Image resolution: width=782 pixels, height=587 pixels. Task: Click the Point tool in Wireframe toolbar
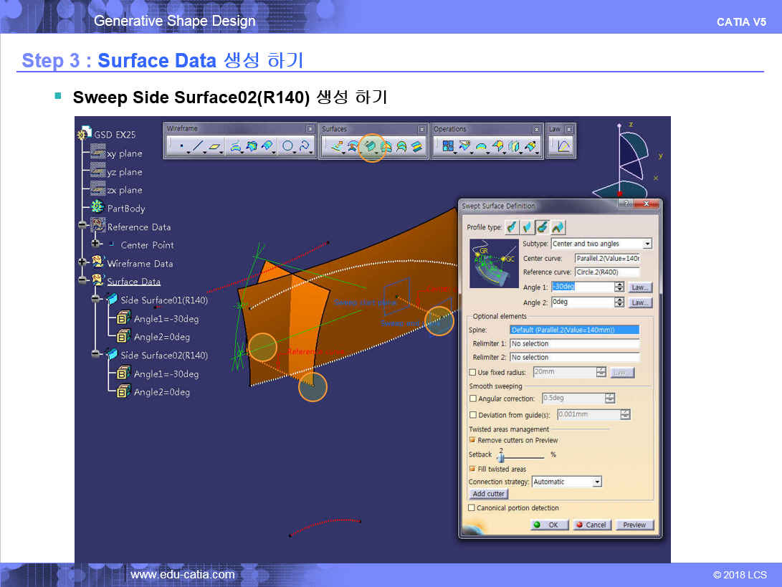tap(181, 147)
